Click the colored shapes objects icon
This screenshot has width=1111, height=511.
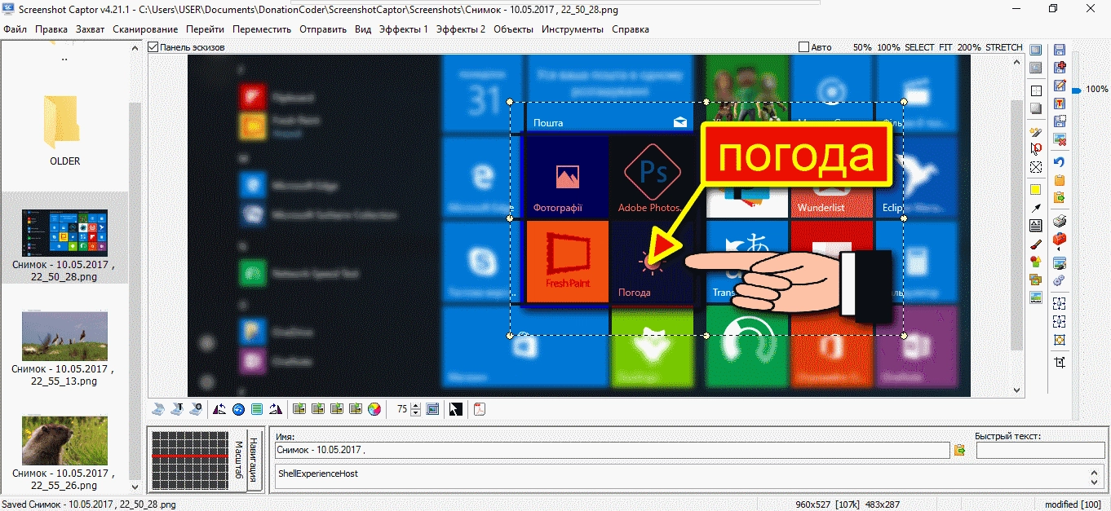click(x=1036, y=262)
